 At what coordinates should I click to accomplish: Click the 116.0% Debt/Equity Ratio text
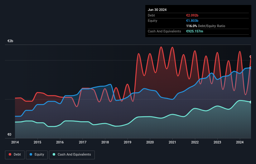pyautogui.click(x=205, y=26)
